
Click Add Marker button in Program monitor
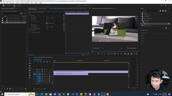point(99,54)
